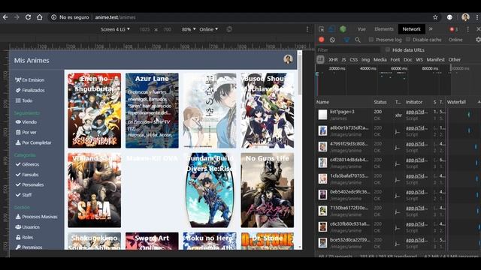Toggle the network filter funnel icon
This screenshot has height=270, width=481.
346,40
